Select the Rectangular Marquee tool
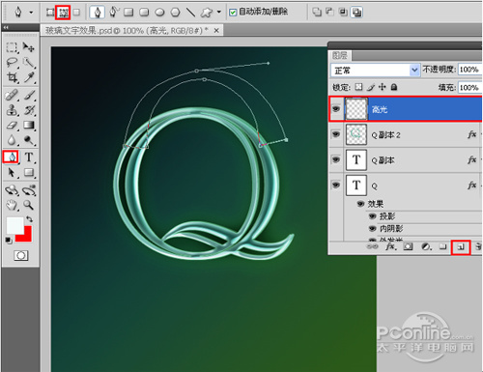The width and height of the screenshot is (483, 372). pyautogui.click(x=12, y=47)
